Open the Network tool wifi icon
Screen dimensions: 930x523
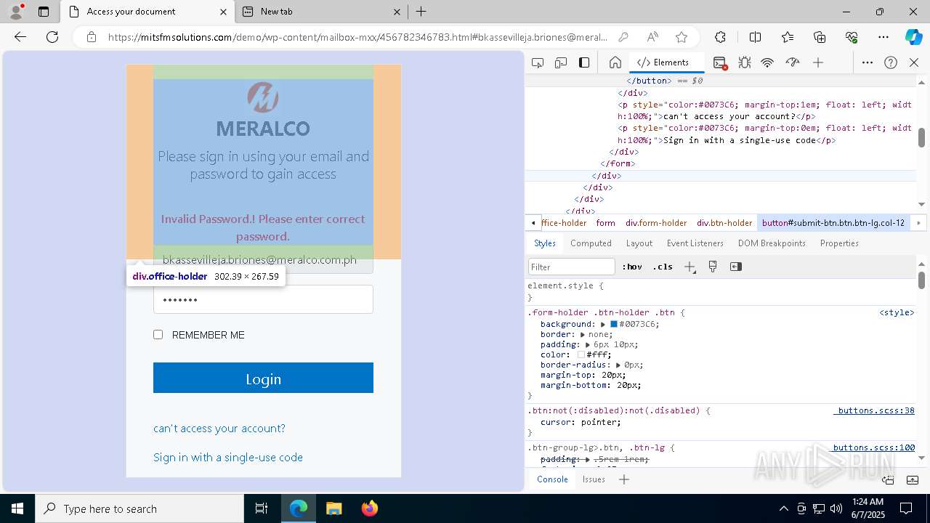pyautogui.click(x=767, y=62)
